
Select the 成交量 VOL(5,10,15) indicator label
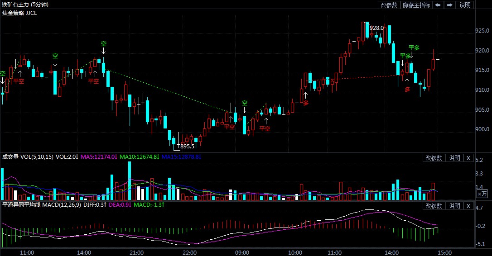tap(28, 157)
